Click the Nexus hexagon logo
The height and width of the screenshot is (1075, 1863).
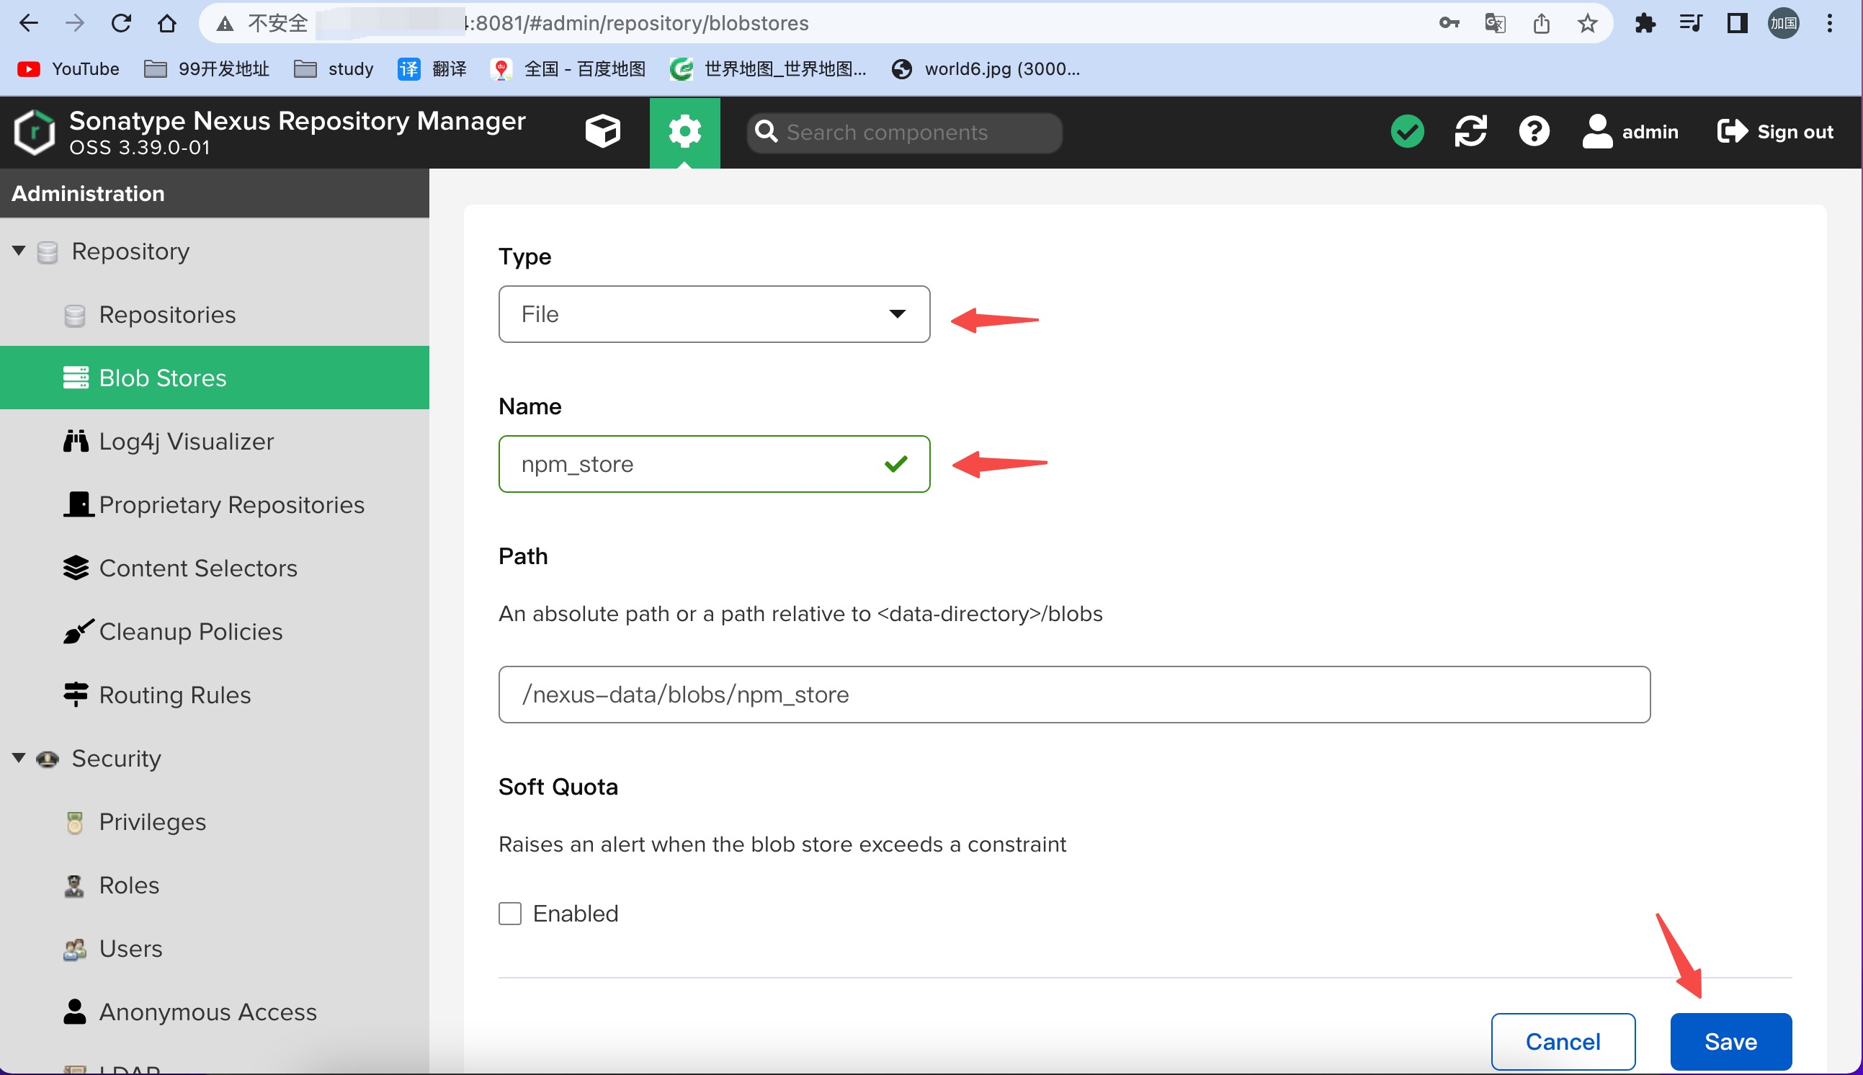(x=35, y=131)
